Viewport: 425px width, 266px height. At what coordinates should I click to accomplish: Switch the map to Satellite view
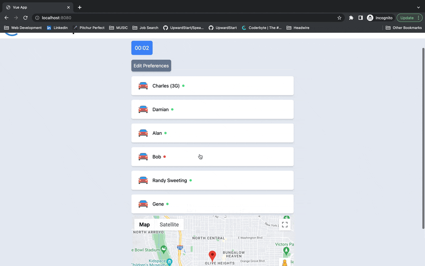(x=169, y=225)
